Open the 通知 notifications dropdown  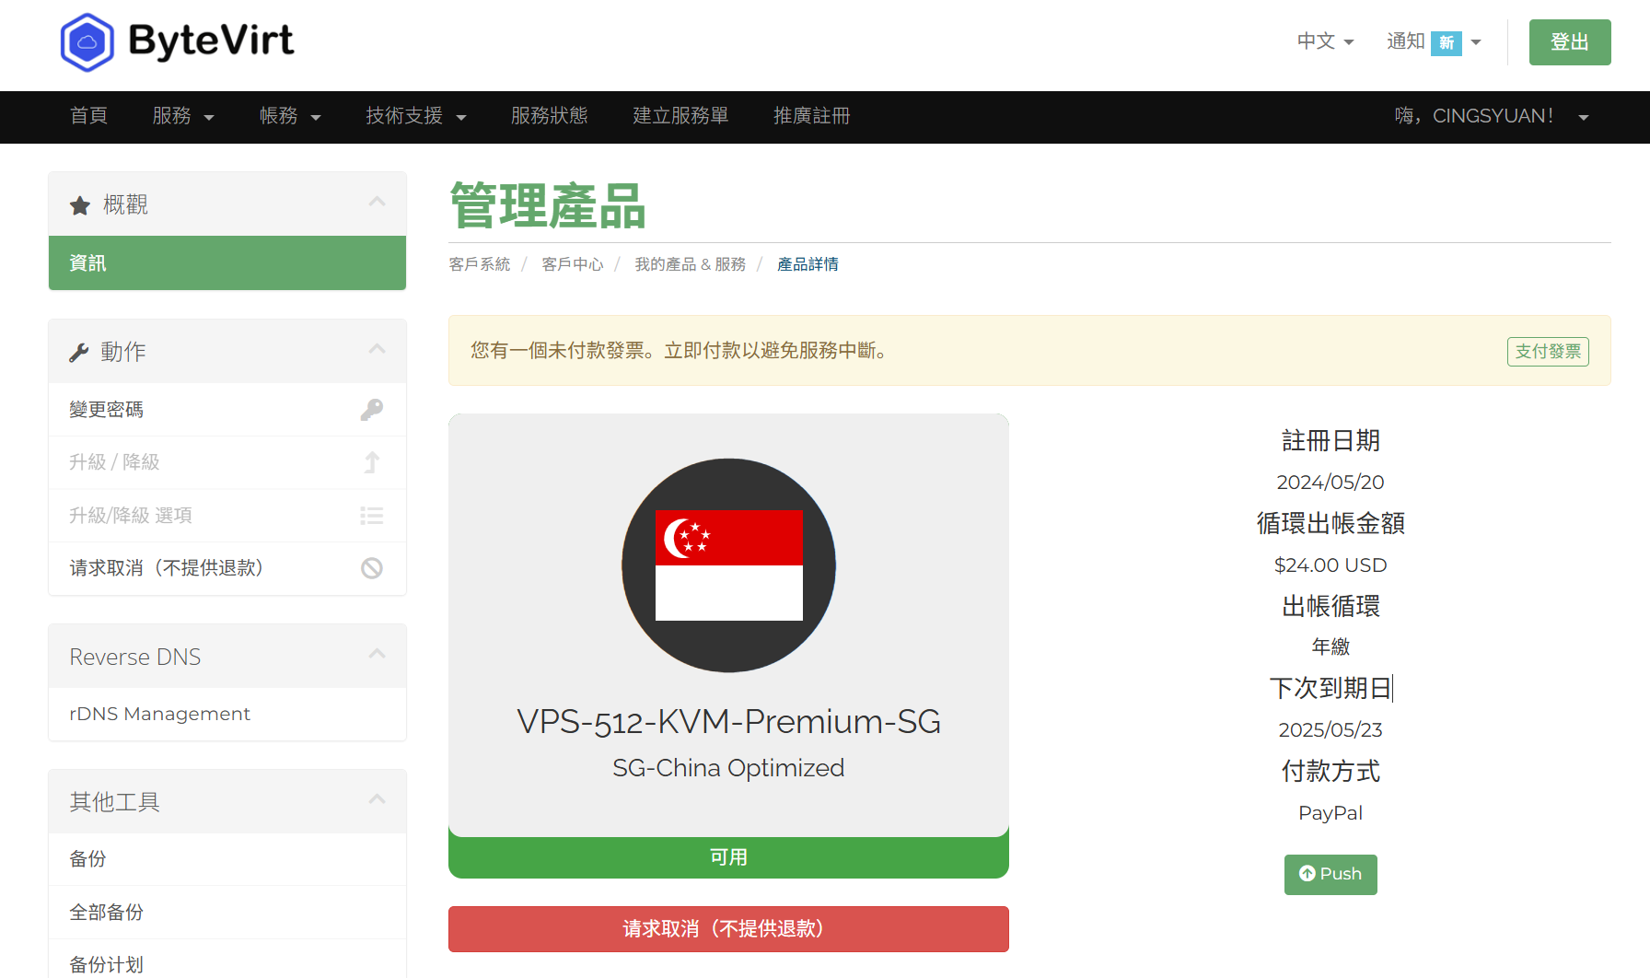pos(1432,41)
